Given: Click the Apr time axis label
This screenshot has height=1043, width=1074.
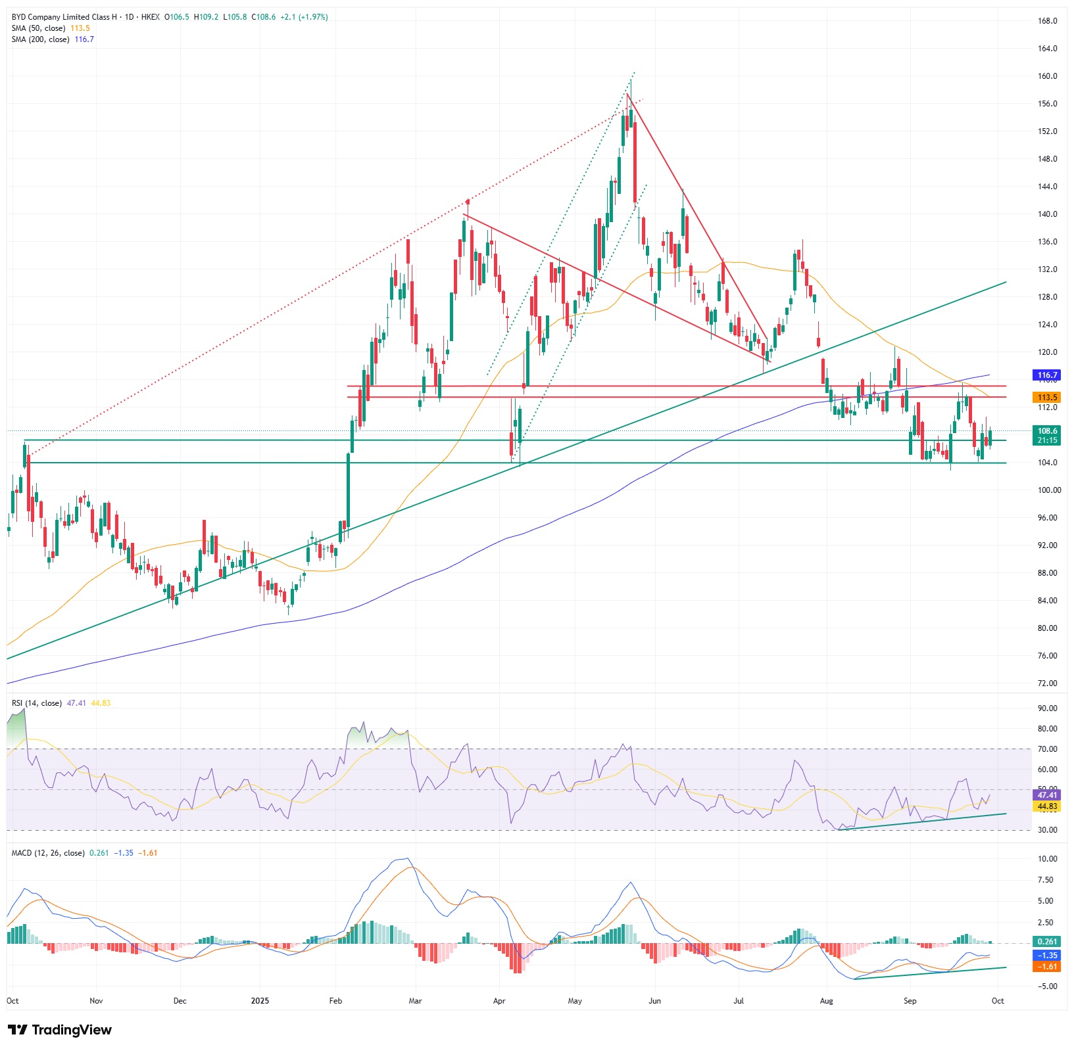Looking at the screenshot, I should point(499,1002).
